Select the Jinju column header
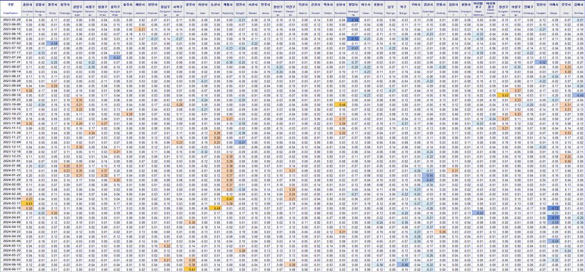This screenshot has width=585, height=272. click(567, 9)
